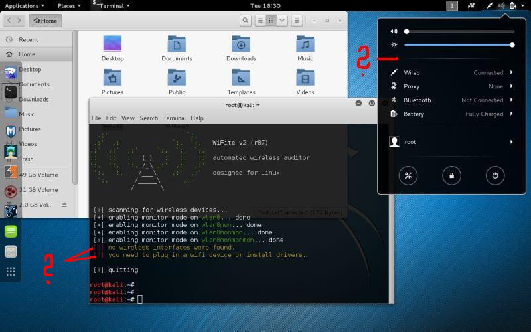531x332 pixels.
Task: Open the Applications menu in top bar
Action: tap(24, 5)
